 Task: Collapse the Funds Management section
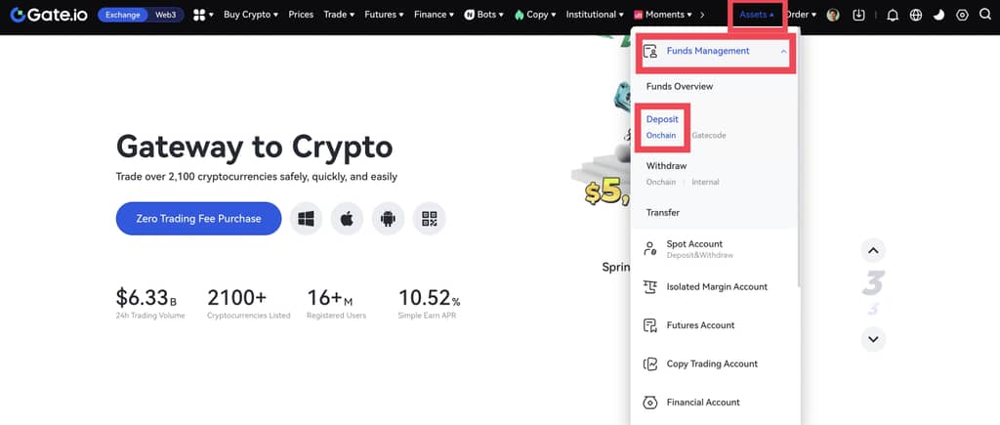pyautogui.click(x=783, y=51)
